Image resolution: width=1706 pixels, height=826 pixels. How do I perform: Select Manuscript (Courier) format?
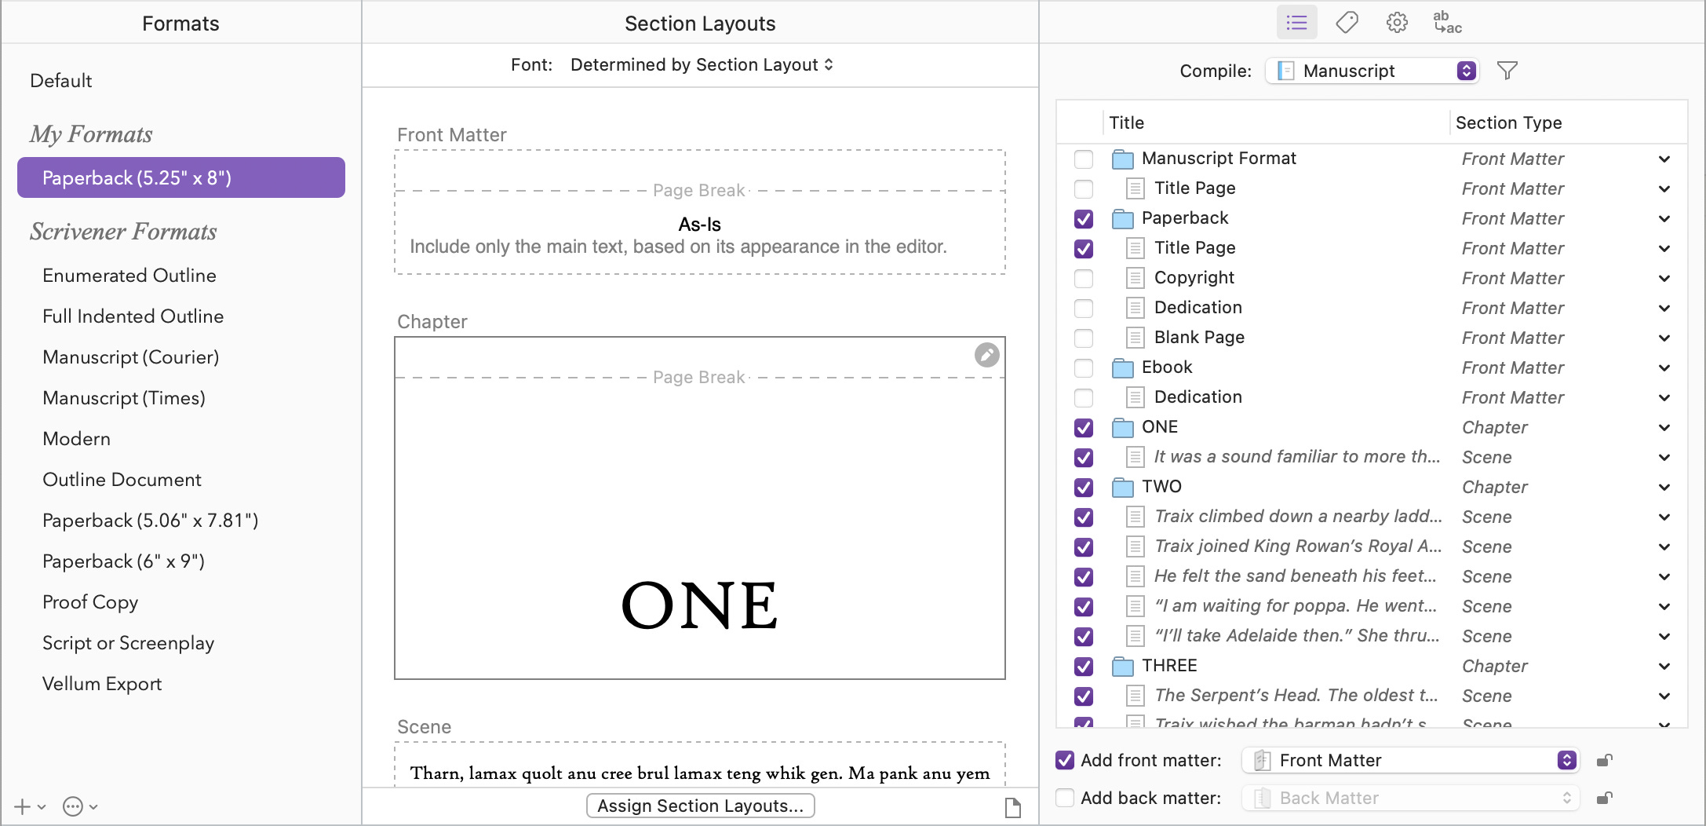point(131,357)
